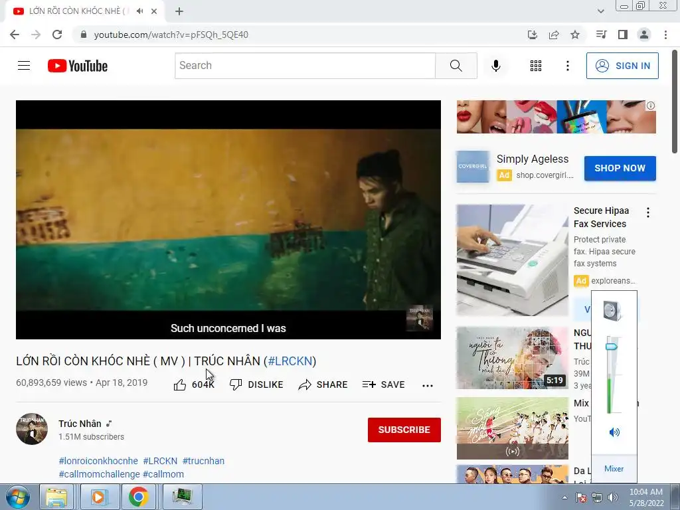
Task: Click the address bar URL
Action: (x=171, y=35)
